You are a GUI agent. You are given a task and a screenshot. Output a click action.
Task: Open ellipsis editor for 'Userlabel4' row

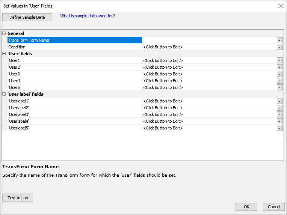[279, 122]
